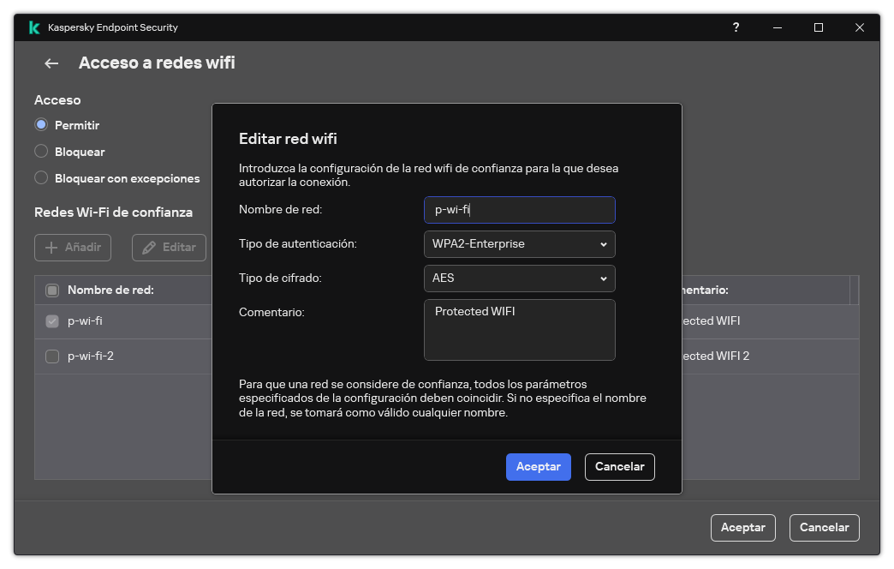
Task: Toggle the select-all checkbox in table header
Action: [x=51, y=290]
